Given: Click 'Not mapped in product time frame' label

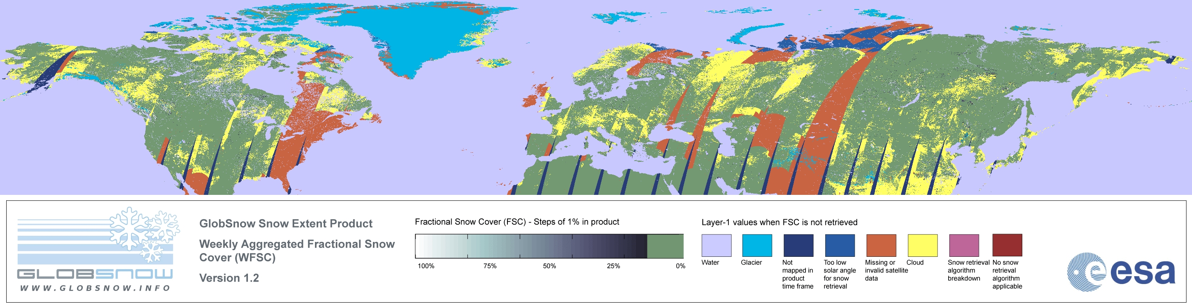Looking at the screenshot, I should pos(798,274).
